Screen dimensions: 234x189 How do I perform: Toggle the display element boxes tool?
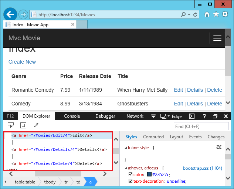[x=23, y=125]
